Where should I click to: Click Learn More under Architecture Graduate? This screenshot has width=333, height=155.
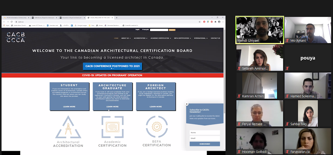pyautogui.click(x=112, y=107)
